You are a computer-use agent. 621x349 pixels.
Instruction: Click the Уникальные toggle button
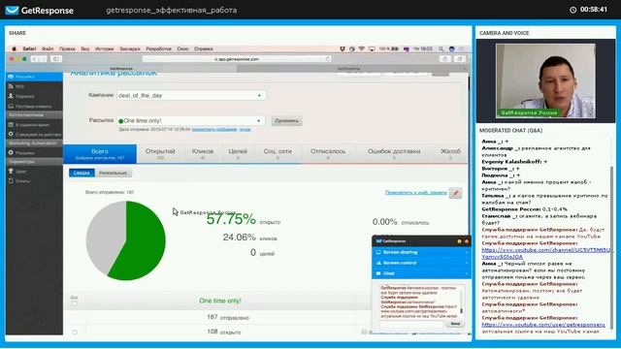click(x=114, y=173)
